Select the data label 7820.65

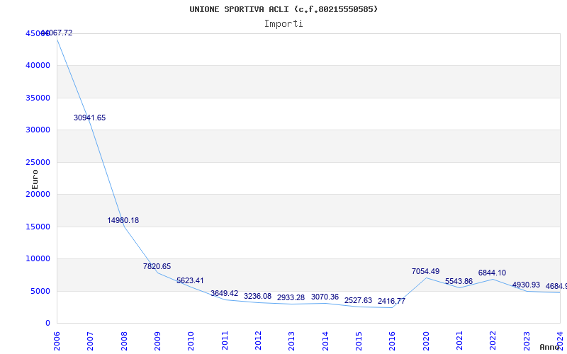point(157,267)
